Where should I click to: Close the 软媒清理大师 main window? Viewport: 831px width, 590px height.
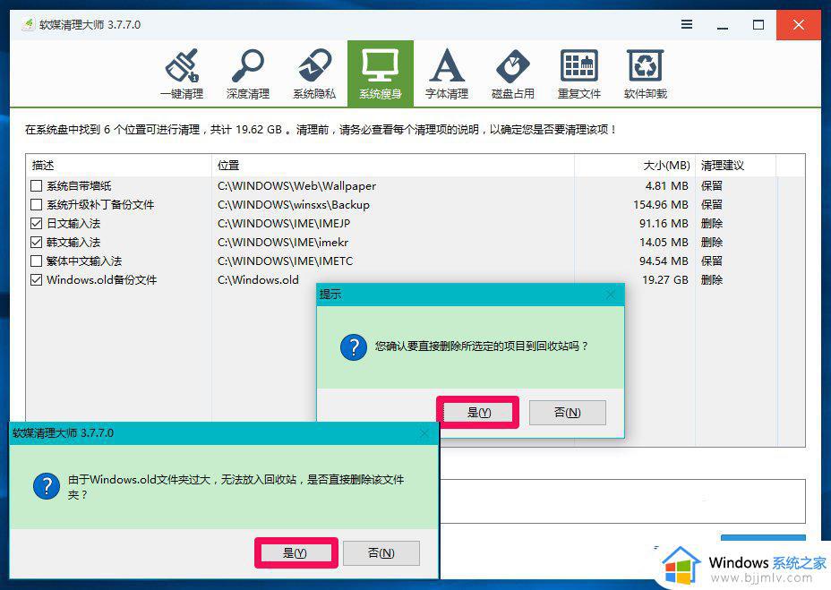[x=799, y=25]
